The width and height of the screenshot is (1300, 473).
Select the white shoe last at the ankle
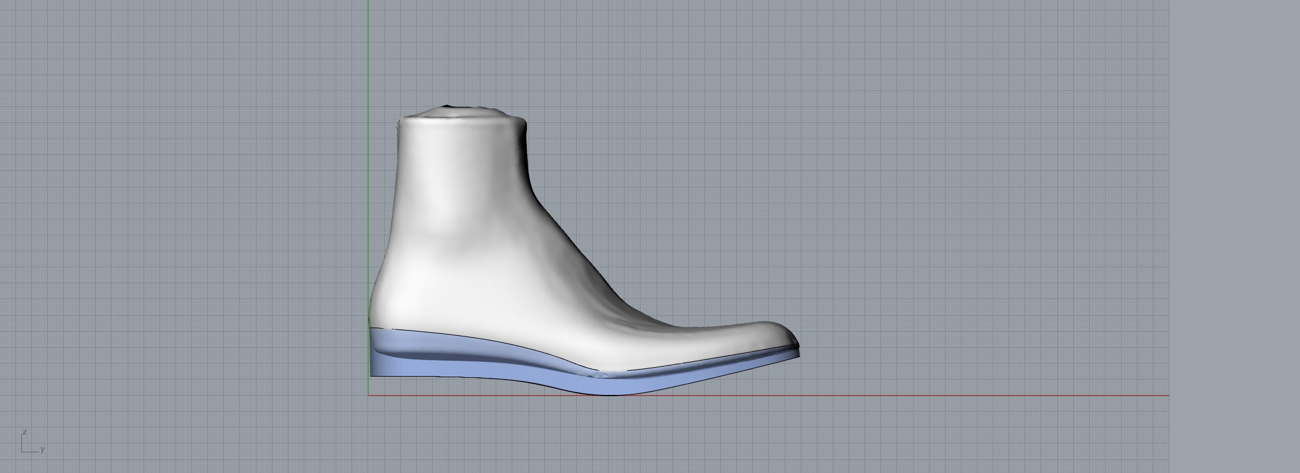pos(461,177)
